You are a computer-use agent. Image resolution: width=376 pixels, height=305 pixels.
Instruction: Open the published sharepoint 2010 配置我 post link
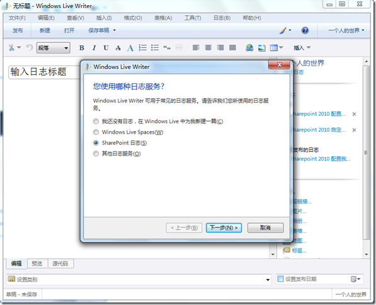click(322, 159)
